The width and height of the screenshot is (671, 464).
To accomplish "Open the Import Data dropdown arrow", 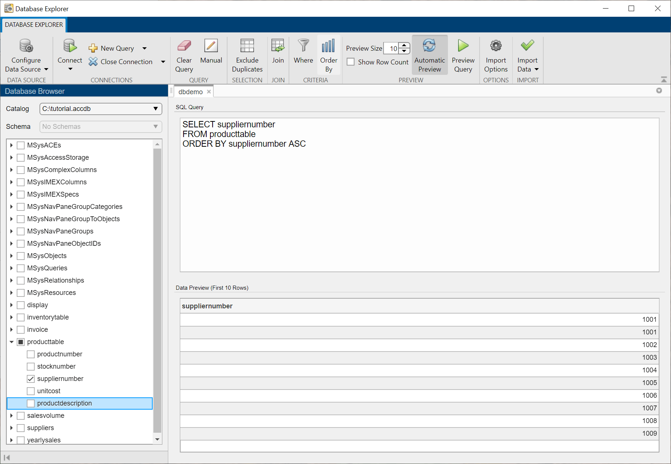I will [537, 69].
